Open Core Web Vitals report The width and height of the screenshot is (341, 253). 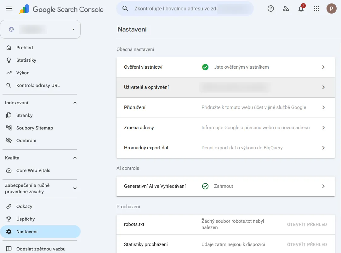tap(40, 170)
